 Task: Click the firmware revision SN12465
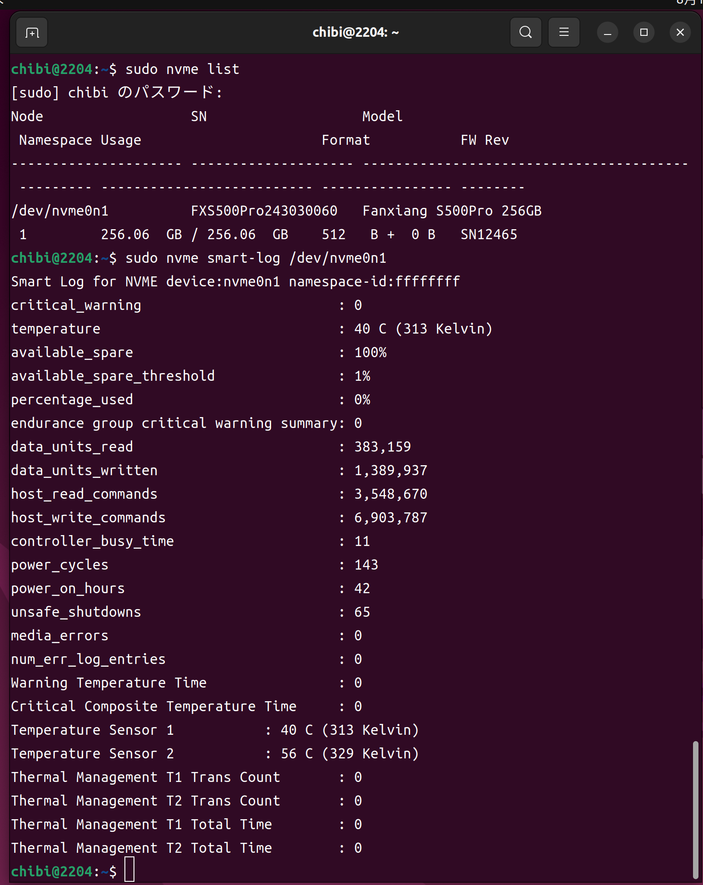[x=489, y=235]
